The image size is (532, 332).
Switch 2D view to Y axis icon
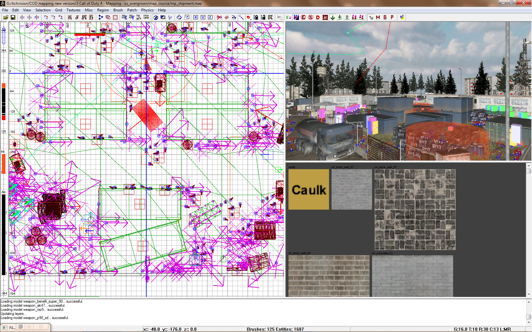coord(203,17)
